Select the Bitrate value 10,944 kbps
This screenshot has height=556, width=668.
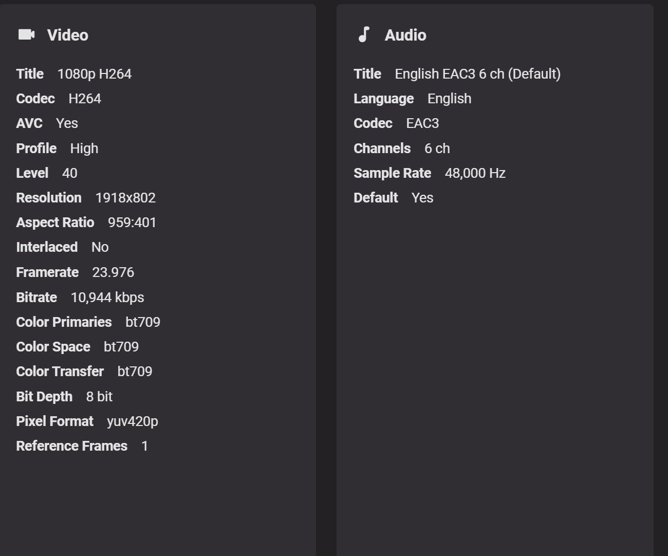click(107, 298)
